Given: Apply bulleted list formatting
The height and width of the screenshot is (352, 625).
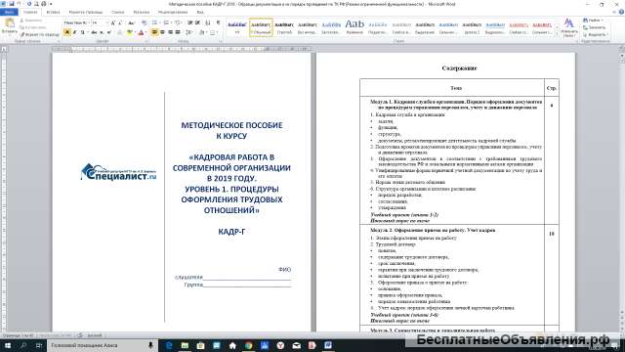Looking at the screenshot, I should point(155,22).
